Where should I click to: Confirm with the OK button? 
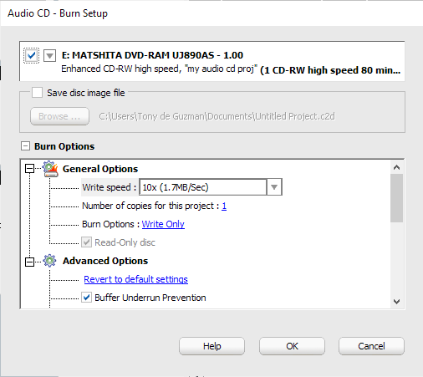292,346
